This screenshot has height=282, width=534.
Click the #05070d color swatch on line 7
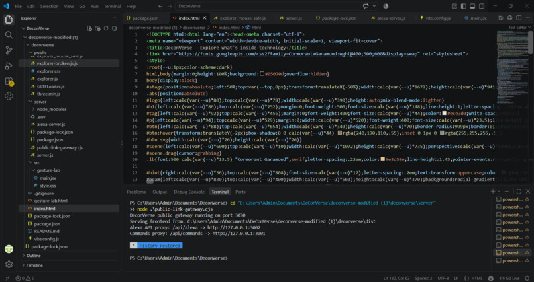tap(262, 74)
